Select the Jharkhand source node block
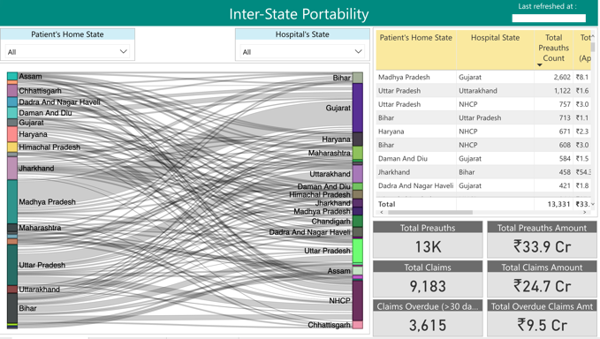 tap(12, 168)
